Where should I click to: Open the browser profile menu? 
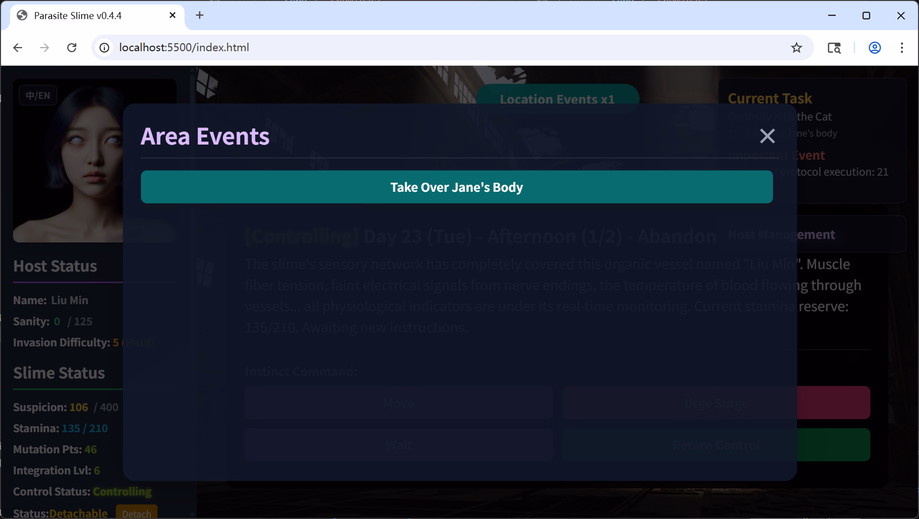[x=875, y=48]
